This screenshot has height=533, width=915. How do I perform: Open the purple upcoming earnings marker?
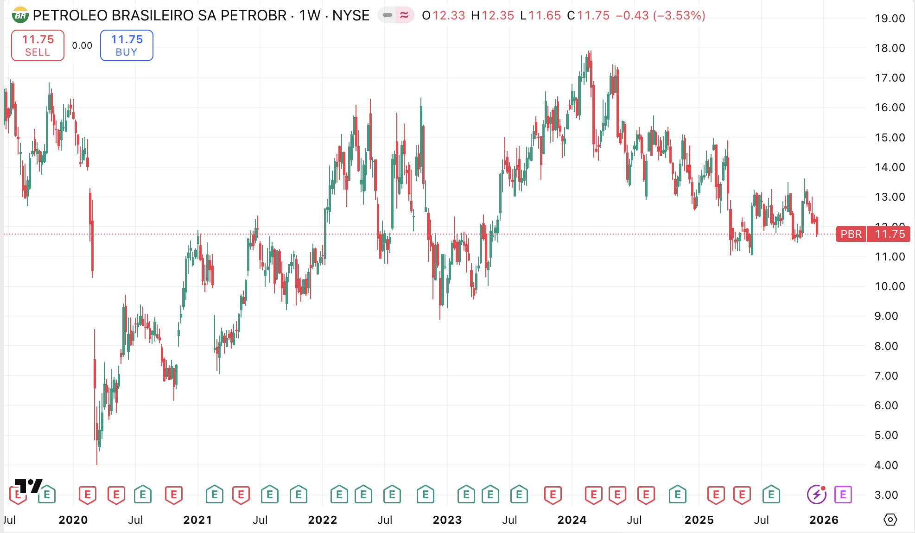tap(843, 495)
